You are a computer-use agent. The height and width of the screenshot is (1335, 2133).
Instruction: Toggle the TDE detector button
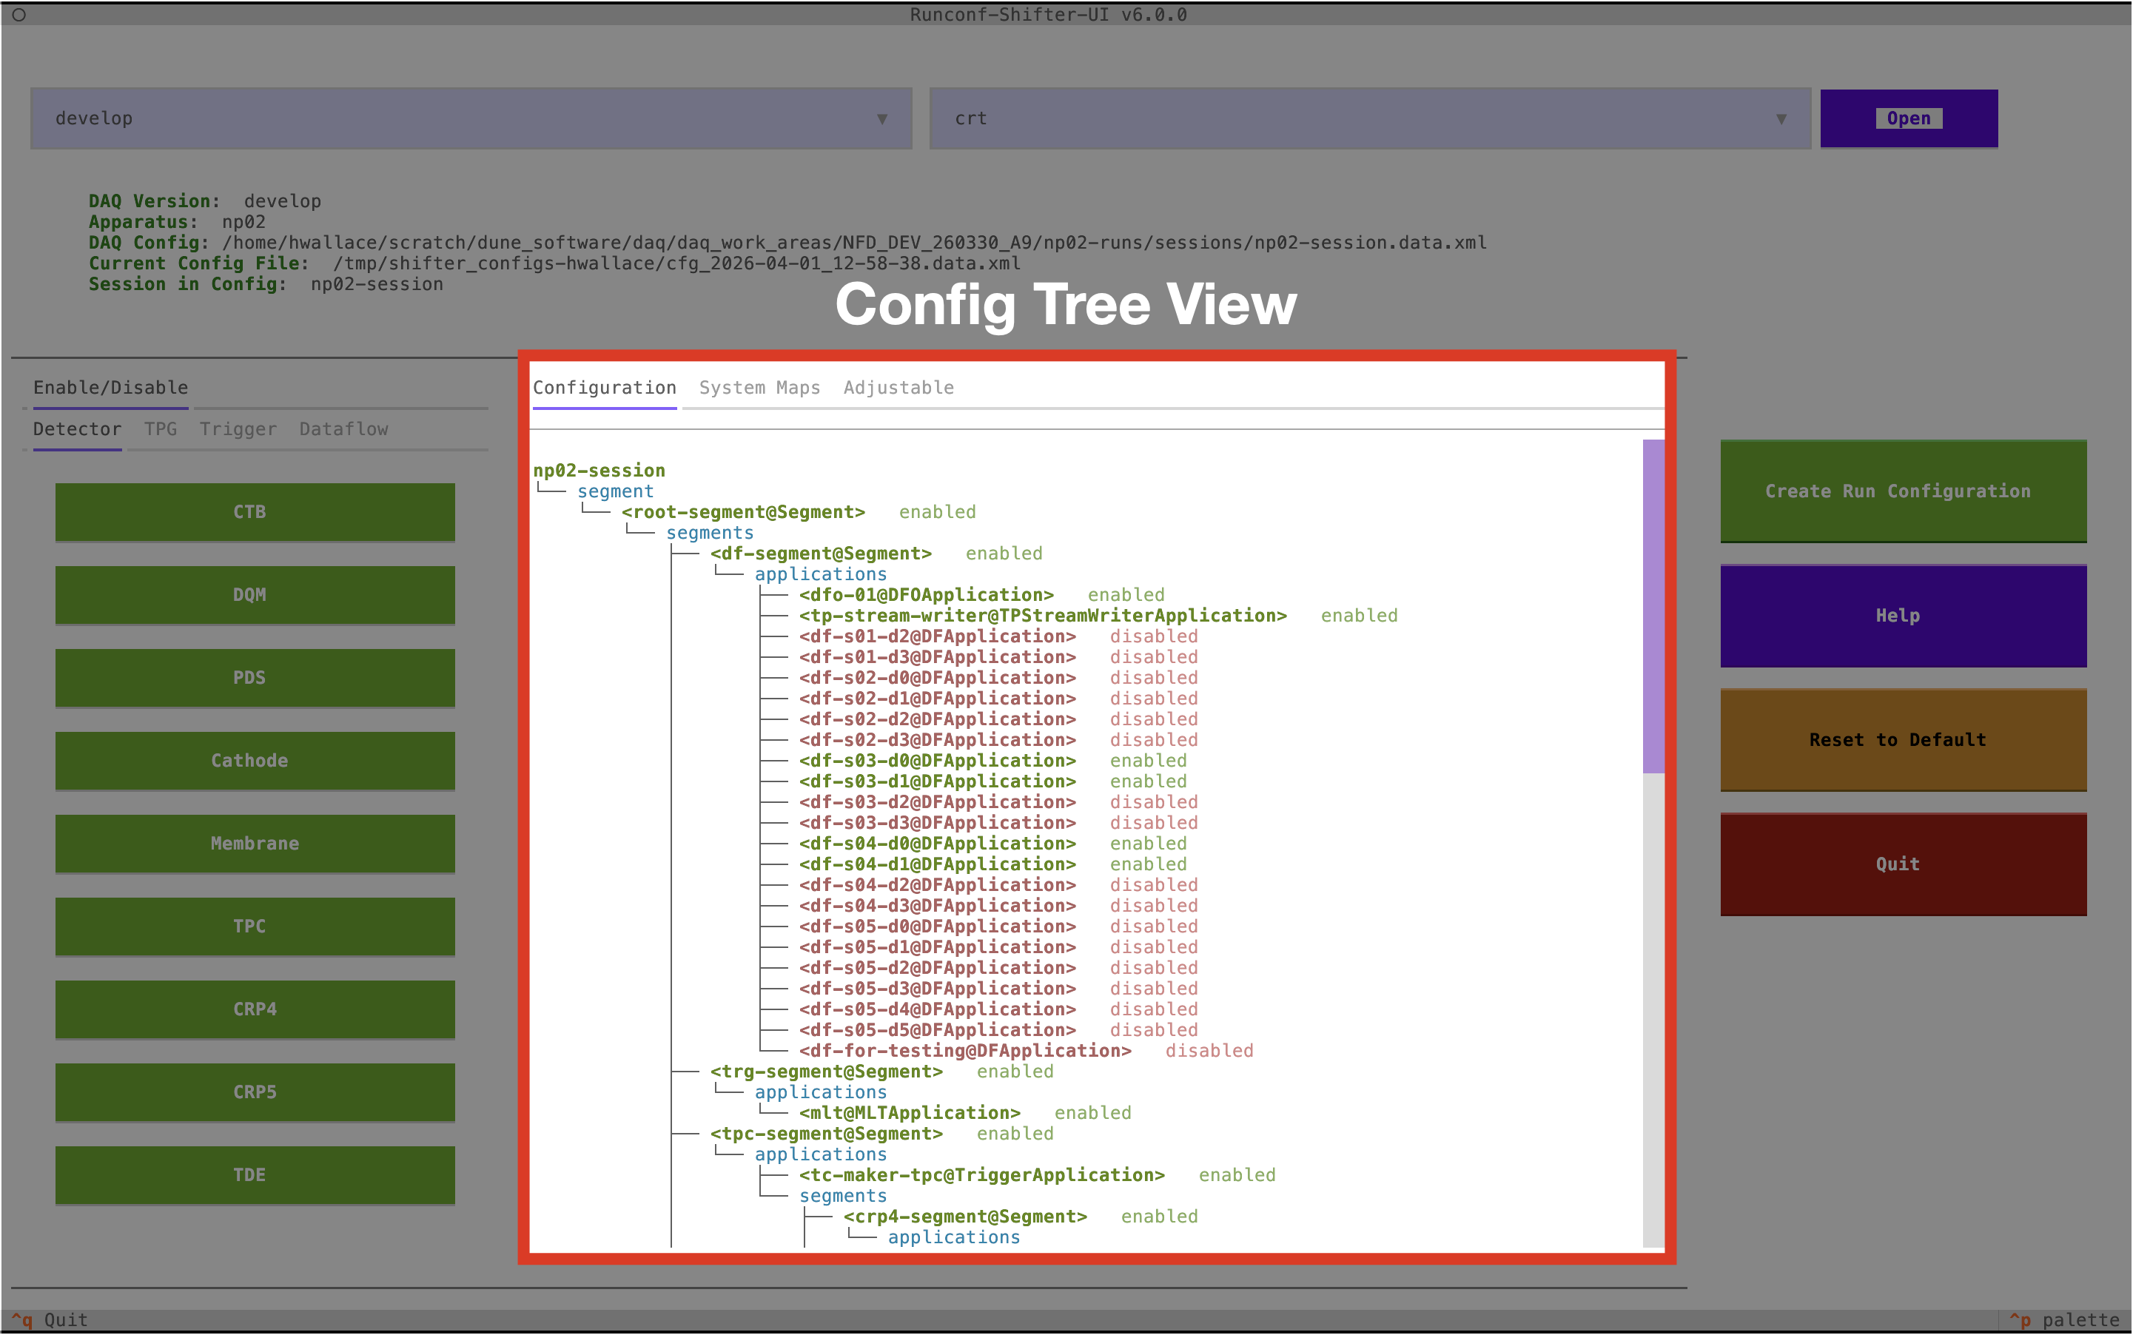click(x=255, y=1176)
